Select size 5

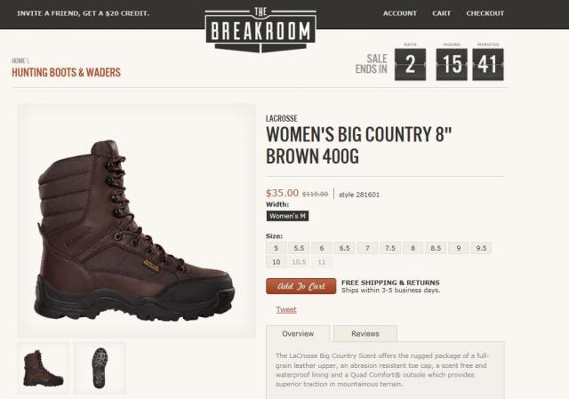[276, 248]
